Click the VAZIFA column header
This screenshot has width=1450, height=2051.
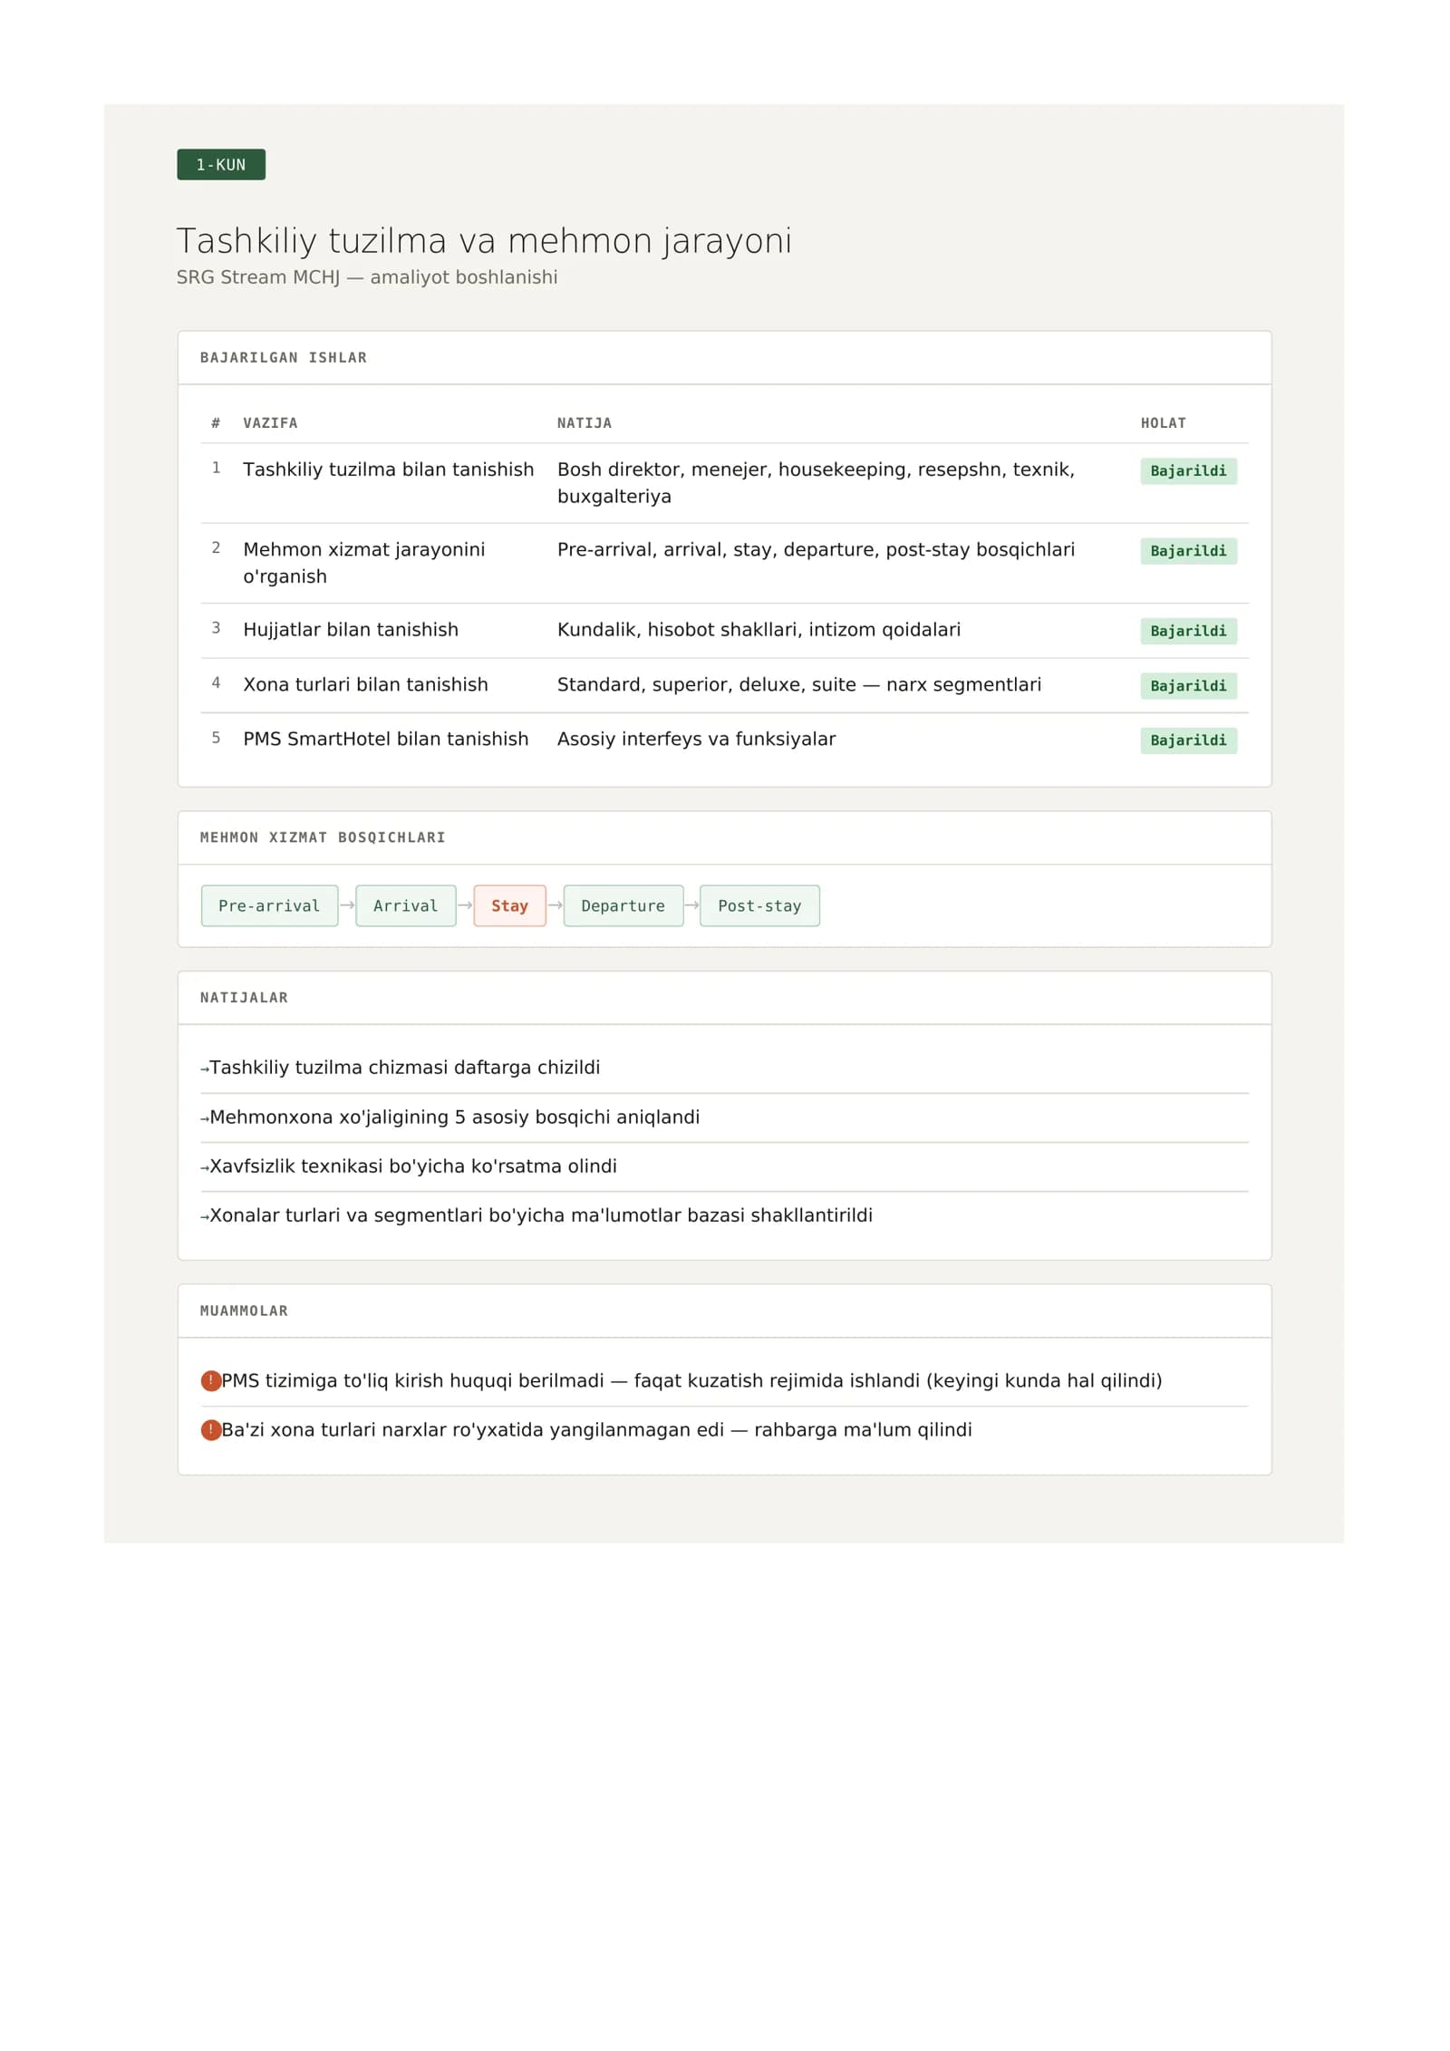[270, 422]
